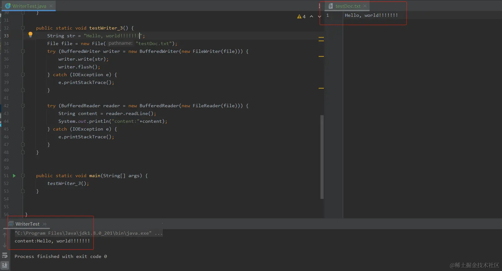Collapse the main method at line 51

[x=23, y=176]
